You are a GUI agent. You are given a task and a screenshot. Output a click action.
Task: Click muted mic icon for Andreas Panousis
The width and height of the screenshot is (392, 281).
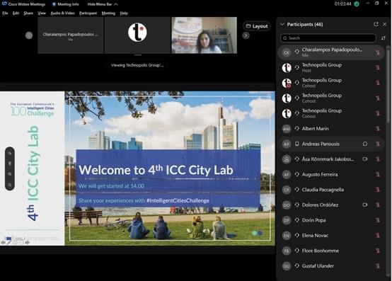click(378, 144)
